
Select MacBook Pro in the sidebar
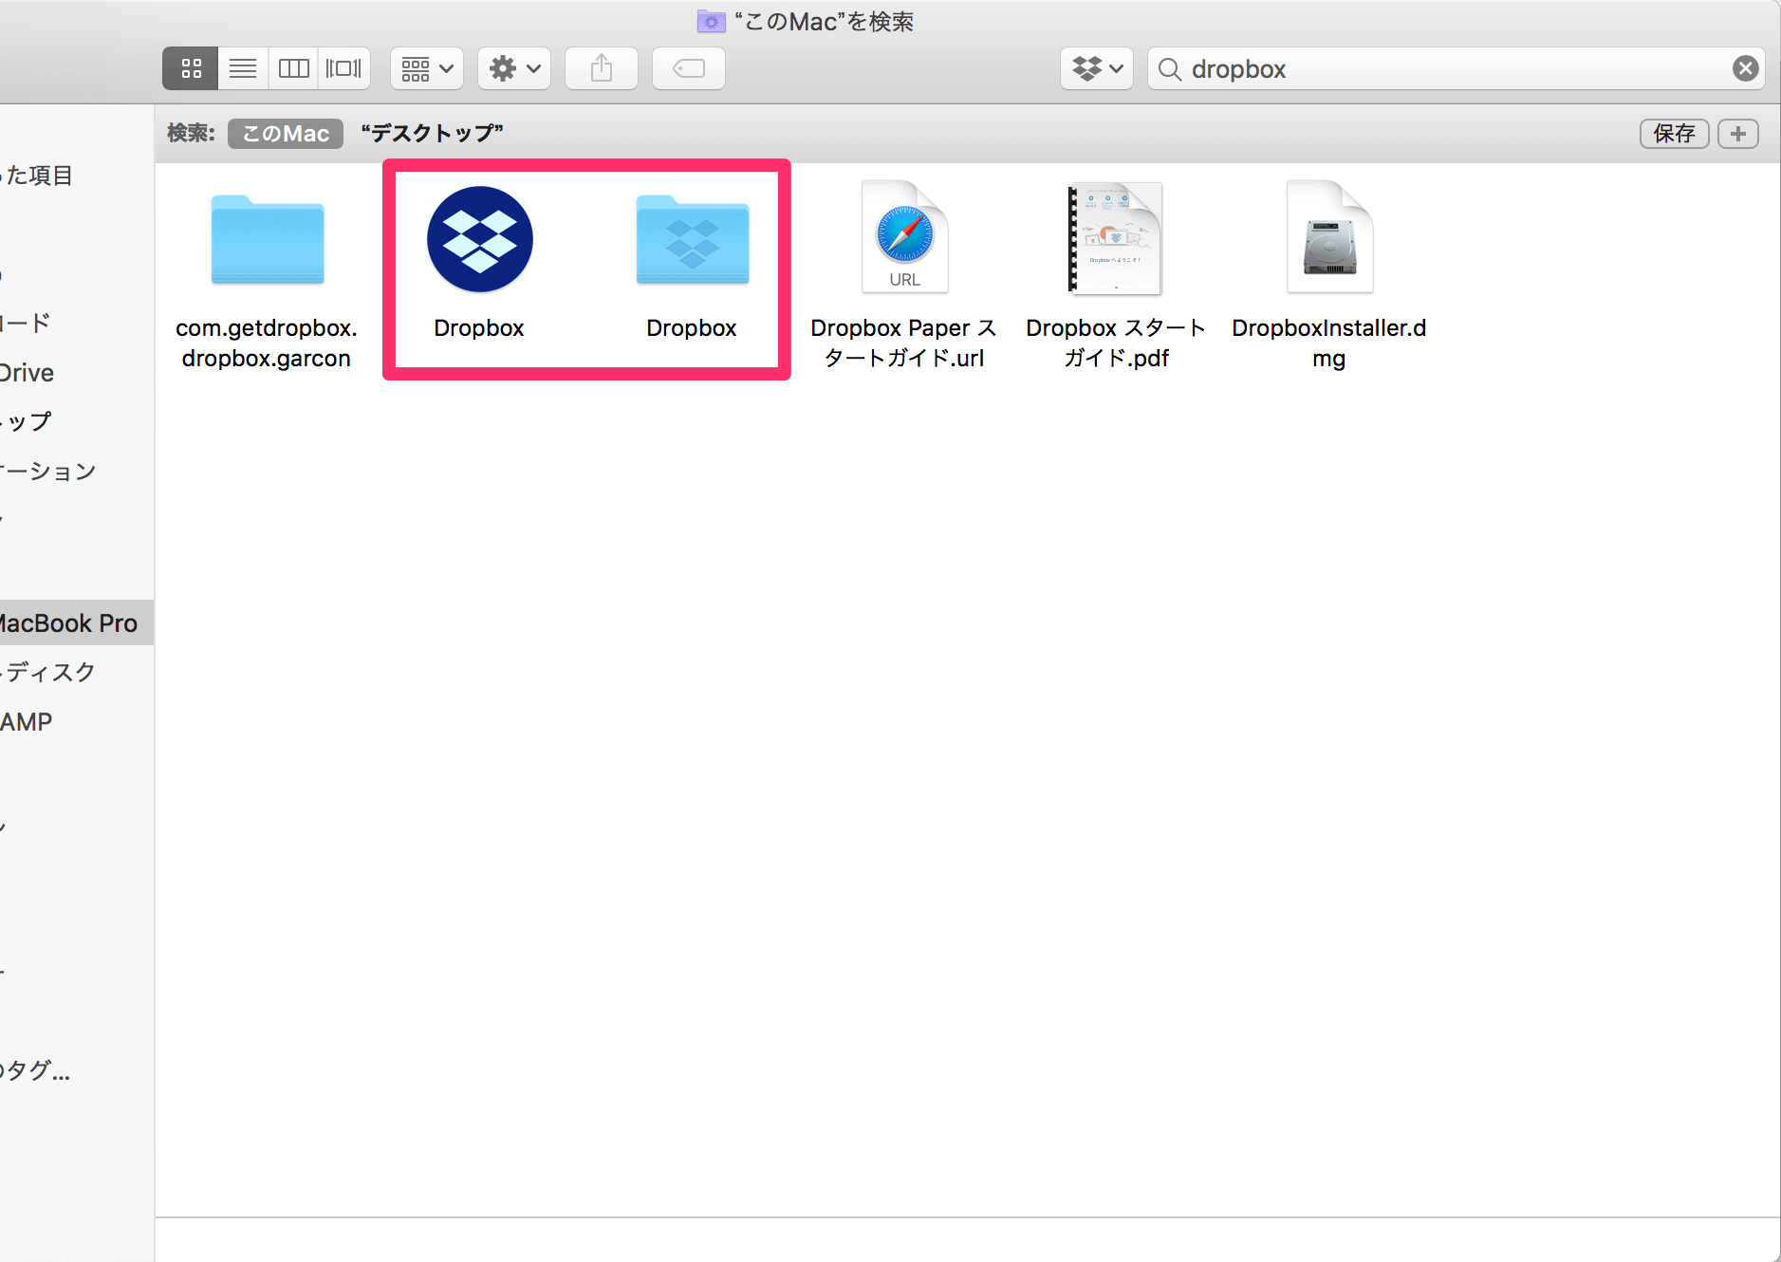[x=77, y=622]
